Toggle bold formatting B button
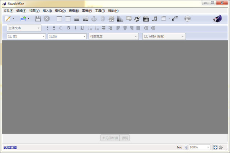 [69, 28]
